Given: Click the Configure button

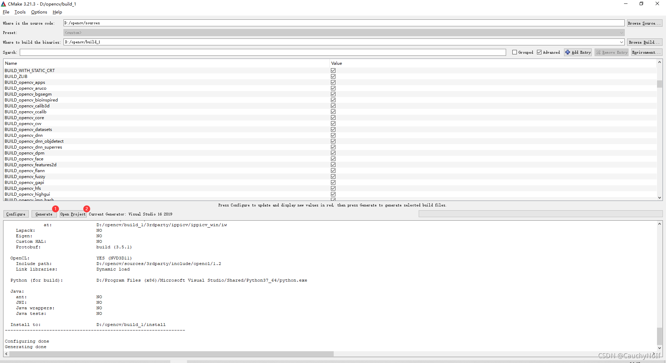Looking at the screenshot, I should [x=16, y=214].
